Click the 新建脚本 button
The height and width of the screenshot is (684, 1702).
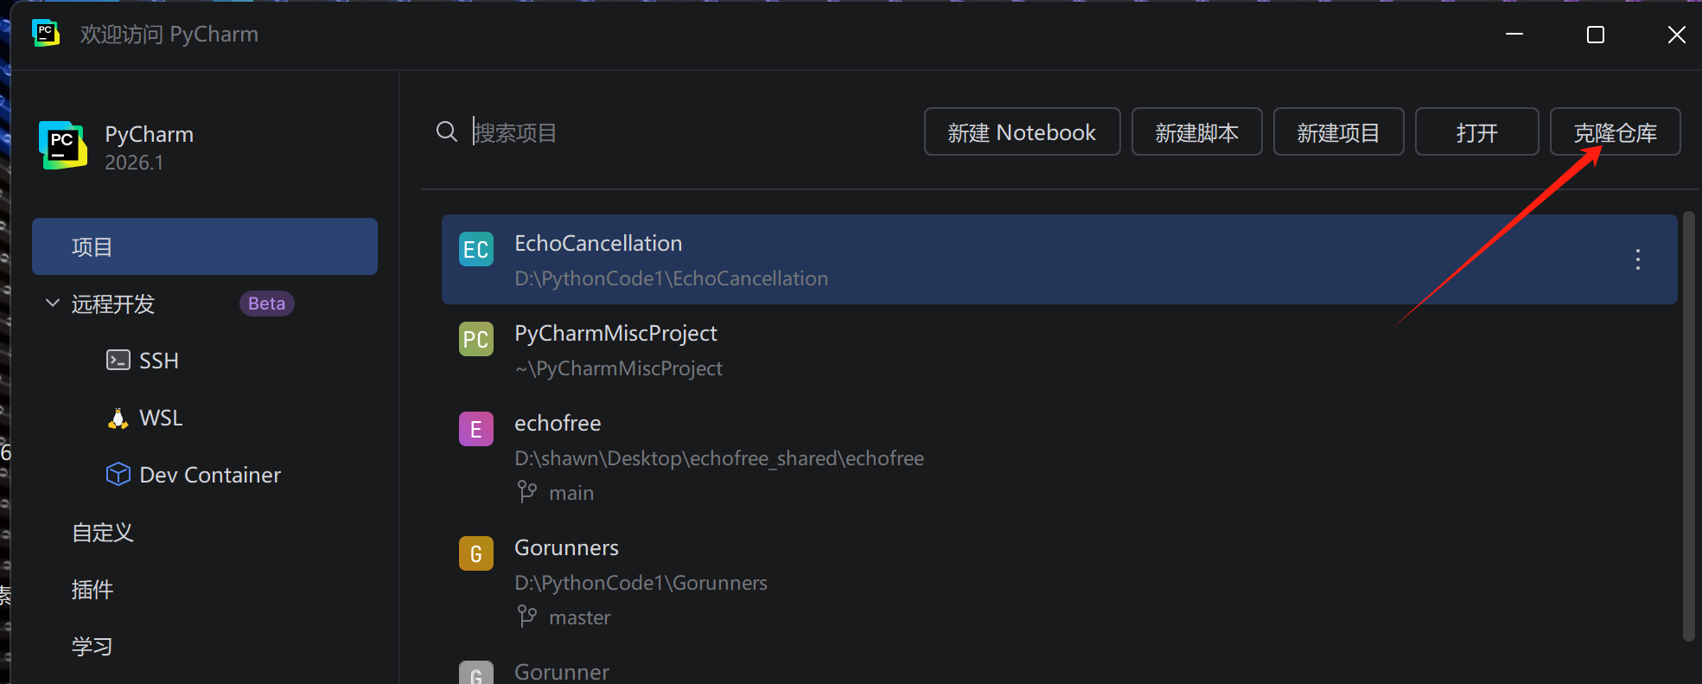click(x=1196, y=131)
